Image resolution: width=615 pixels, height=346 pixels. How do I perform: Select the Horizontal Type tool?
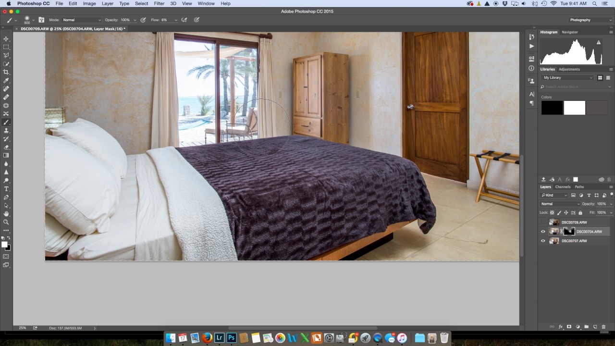click(6, 189)
